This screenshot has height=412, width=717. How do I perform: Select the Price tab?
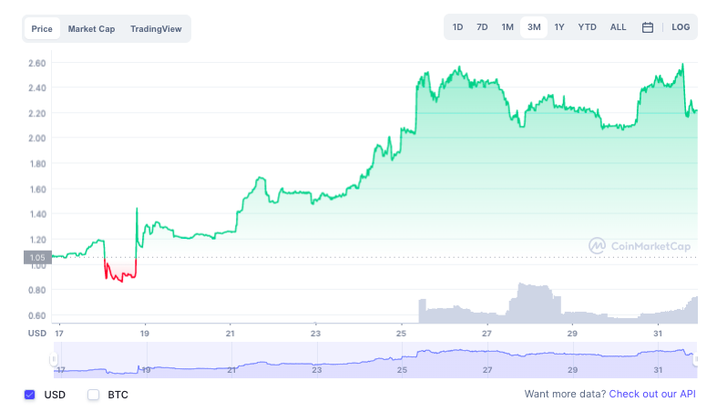pos(42,29)
